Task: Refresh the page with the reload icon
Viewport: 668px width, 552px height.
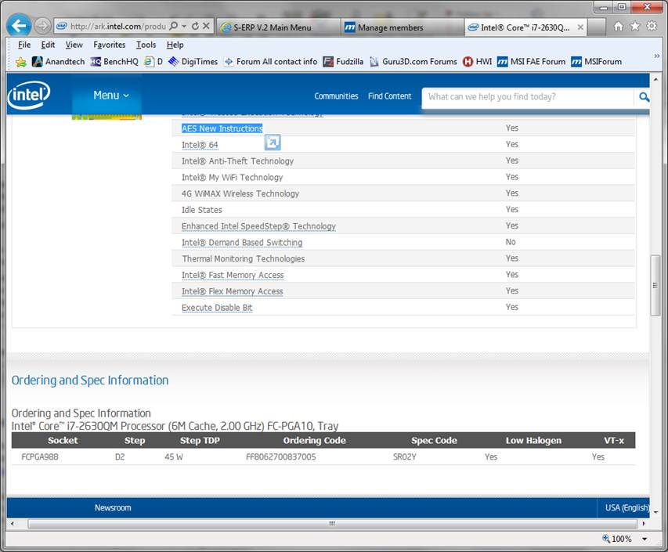Action: click(194, 26)
